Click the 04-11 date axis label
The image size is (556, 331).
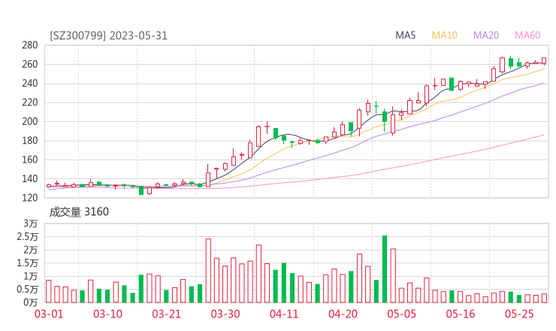(x=284, y=314)
